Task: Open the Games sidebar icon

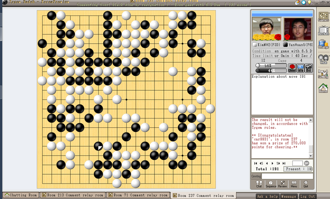Action: 323,16
